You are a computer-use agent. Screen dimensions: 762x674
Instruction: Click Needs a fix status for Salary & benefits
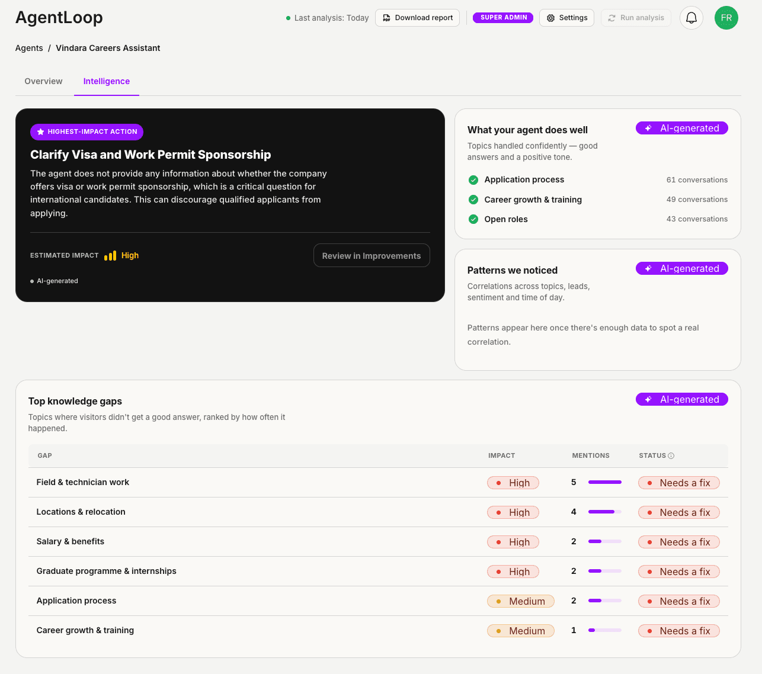tap(679, 542)
